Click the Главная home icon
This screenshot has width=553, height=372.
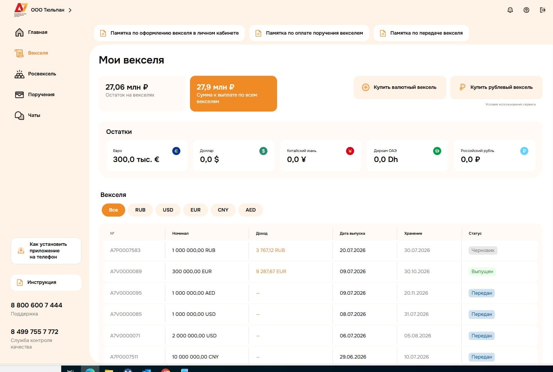coord(19,32)
